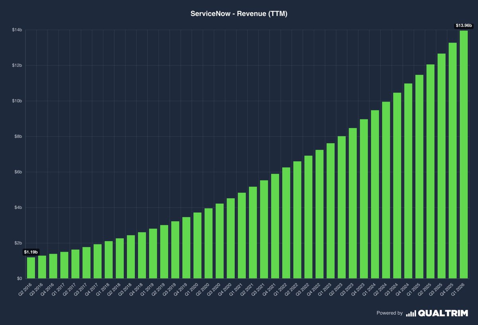This screenshot has width=478, height=325.
Task: Select the Q3 2018 revenue bar
Action: (131, 257)
